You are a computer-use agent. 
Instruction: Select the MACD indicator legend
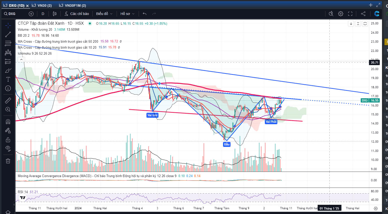97,176
